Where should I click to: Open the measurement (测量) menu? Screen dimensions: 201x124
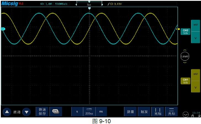(x=130, y=112)
